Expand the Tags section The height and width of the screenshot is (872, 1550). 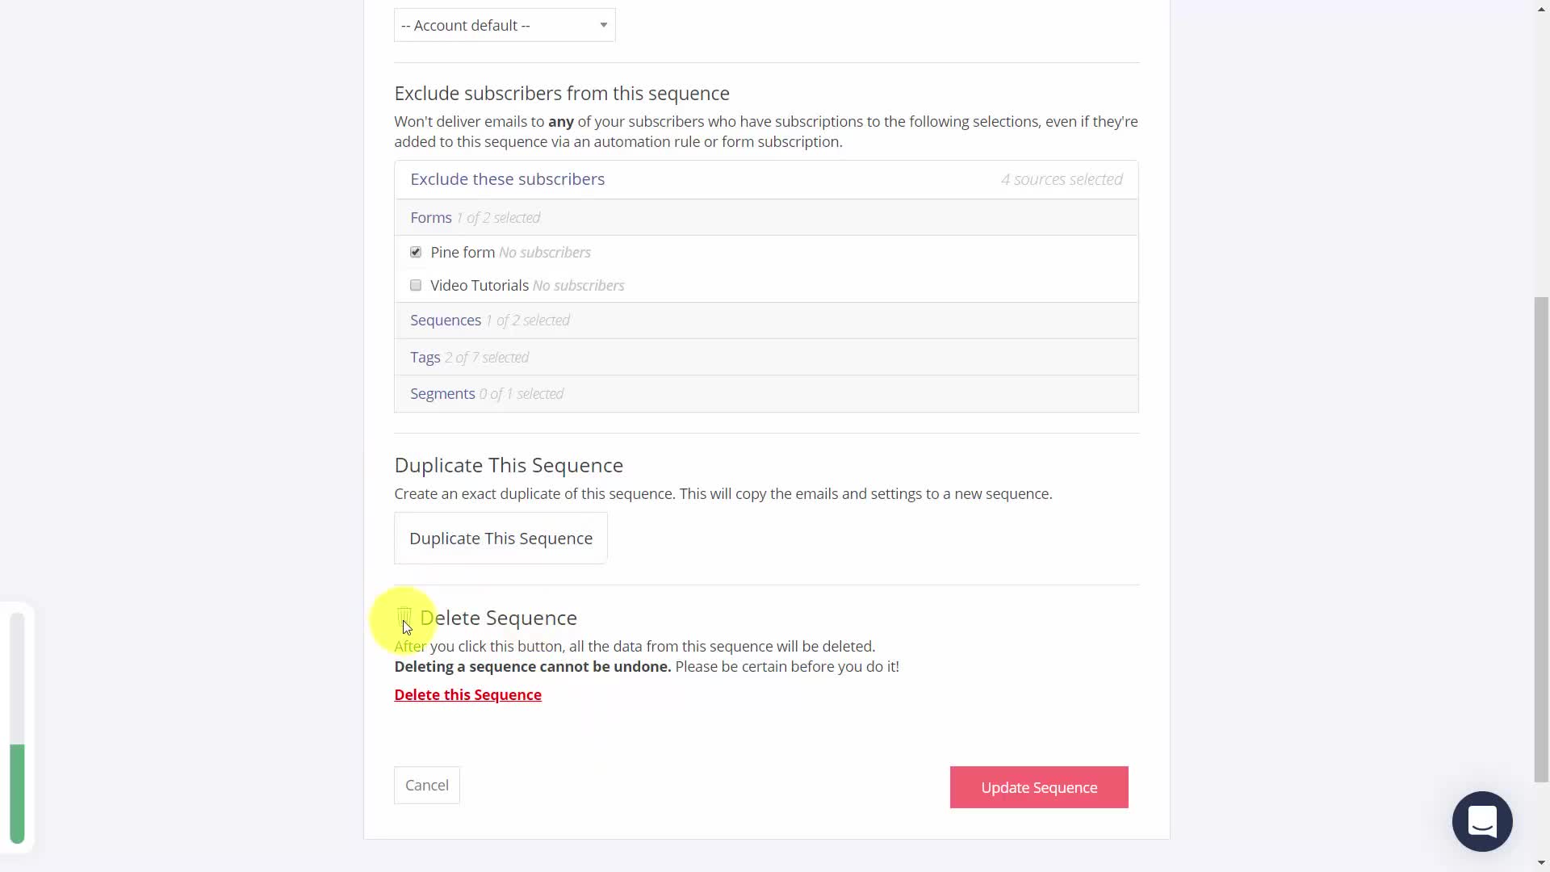[x=425, y=358]
